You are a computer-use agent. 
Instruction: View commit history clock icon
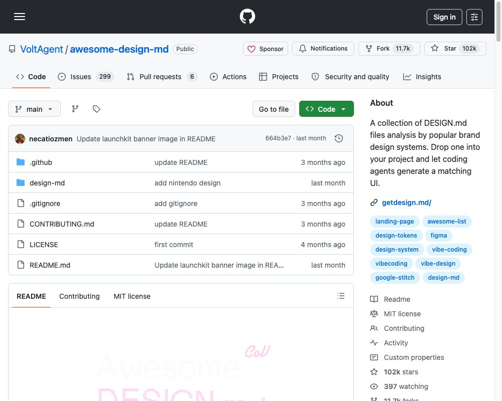click(x=339, y=138)
